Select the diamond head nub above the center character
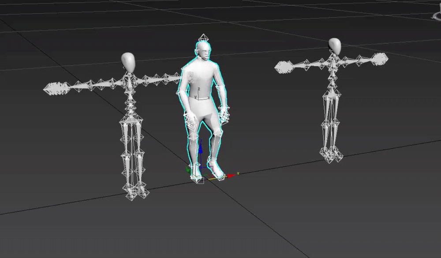Screen dimensions: 441x258 point(203,38)
